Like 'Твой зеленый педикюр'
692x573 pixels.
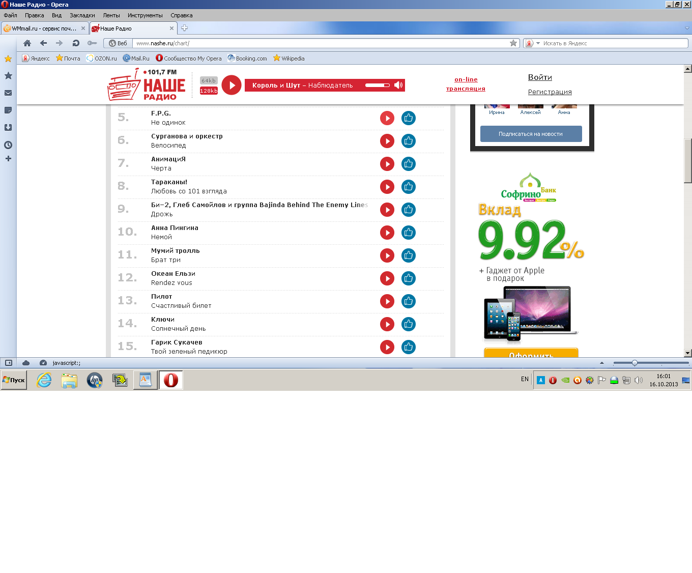click(409, 347)
